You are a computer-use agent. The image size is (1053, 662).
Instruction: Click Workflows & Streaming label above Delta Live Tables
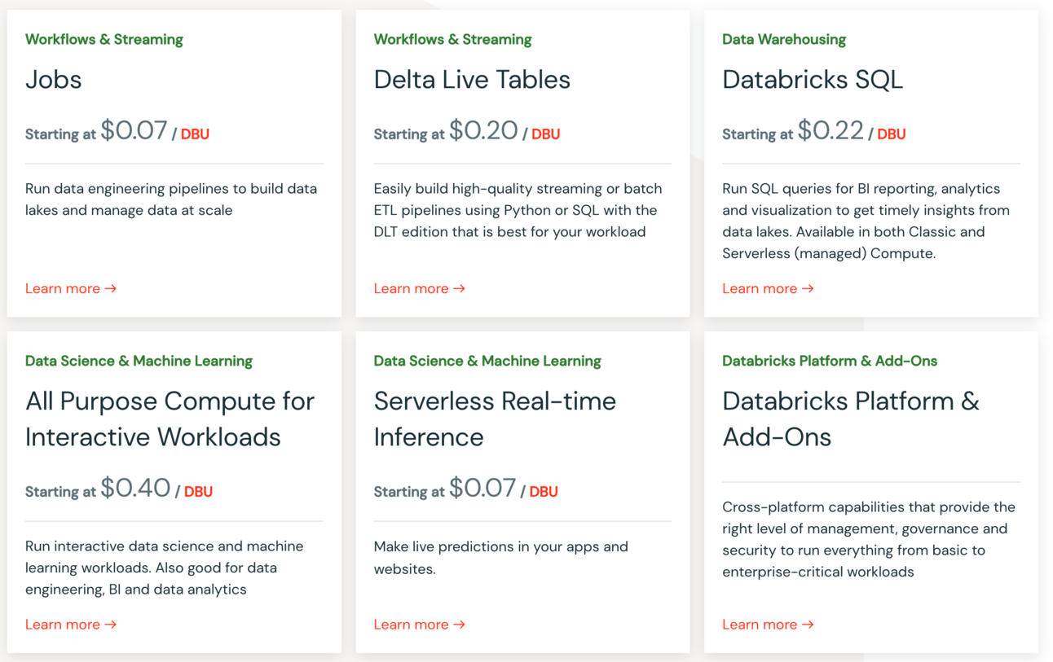click(452, 39)
